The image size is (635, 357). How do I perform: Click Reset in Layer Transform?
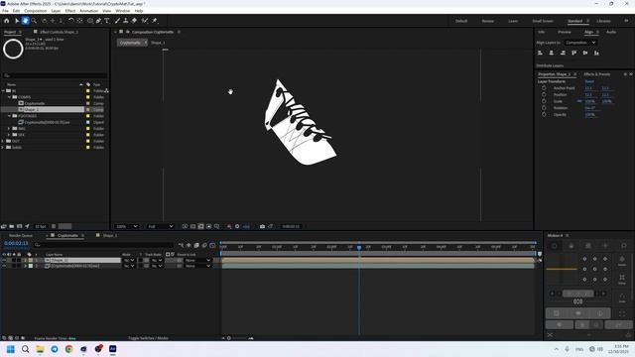click(x=589, y=81)
